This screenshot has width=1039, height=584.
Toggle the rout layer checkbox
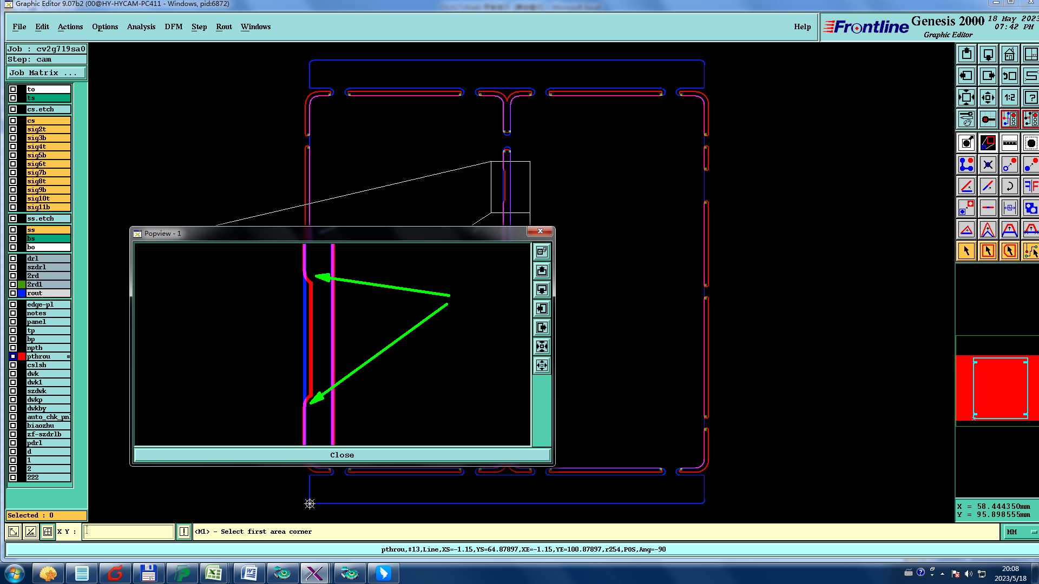tap(13, 293)
